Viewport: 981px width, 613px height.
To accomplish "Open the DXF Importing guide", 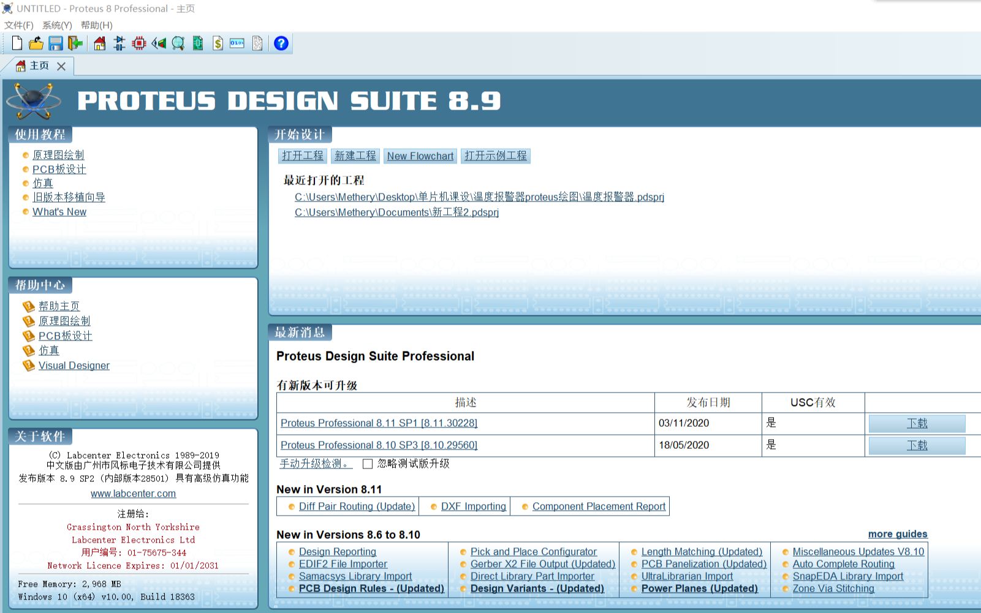I will point(474,506).
